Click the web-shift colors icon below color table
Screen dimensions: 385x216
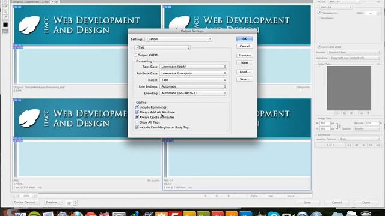345,113
